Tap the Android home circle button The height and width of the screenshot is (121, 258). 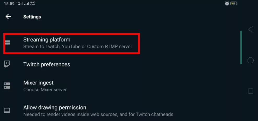[250, 60]
